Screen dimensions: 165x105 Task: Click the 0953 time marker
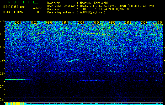(x=49, y=23)
